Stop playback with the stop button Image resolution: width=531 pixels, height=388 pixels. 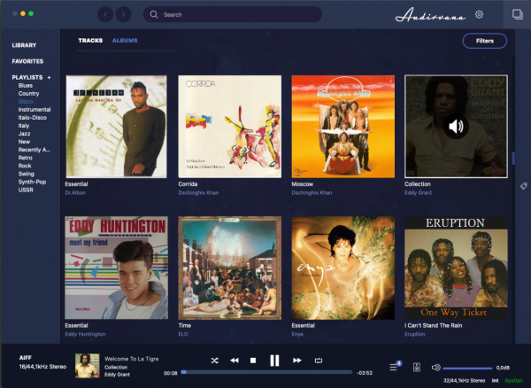point(253,361)
